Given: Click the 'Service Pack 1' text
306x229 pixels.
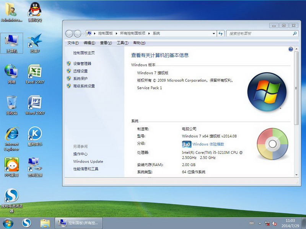Looking at the screenshot, I should (x=150, y=88).
